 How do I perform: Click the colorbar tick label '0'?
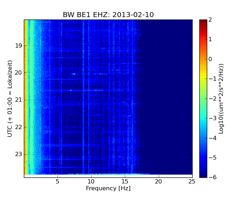[210, 59]
